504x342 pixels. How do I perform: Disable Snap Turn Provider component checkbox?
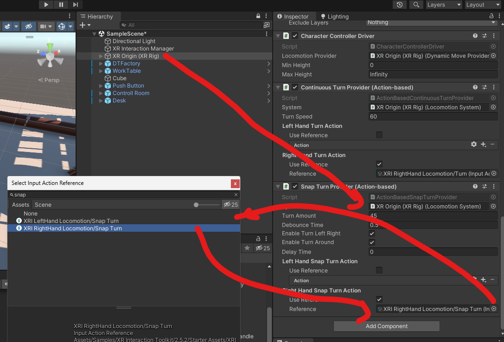pyautogui.click(x=295, y=187)
